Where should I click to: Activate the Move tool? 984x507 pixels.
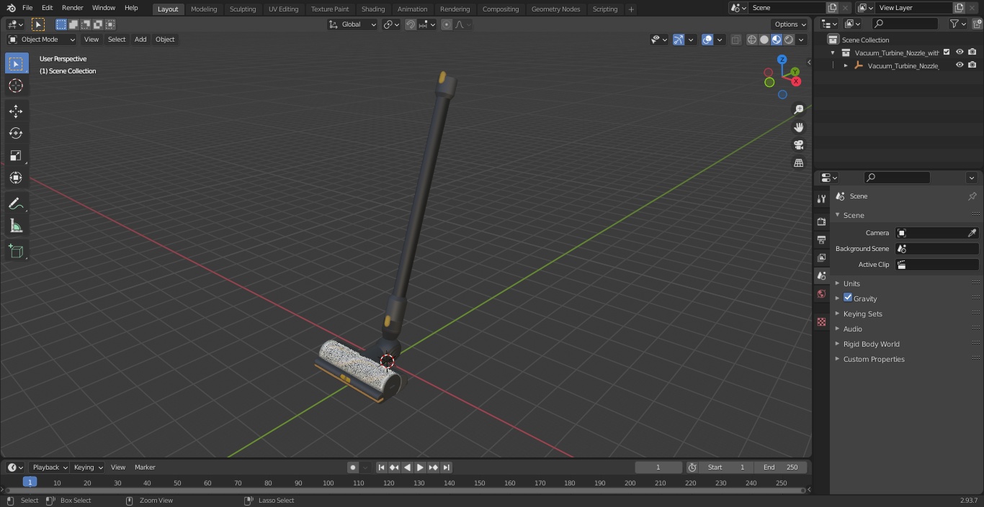pos(16,111)
